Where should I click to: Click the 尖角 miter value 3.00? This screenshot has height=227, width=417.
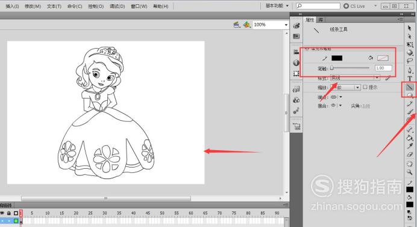point(366,106)
